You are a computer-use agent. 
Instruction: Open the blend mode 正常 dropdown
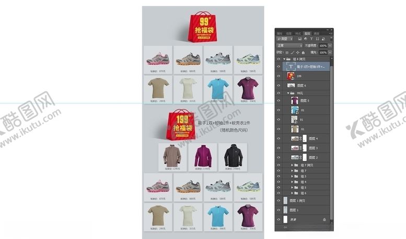[289, 45]
